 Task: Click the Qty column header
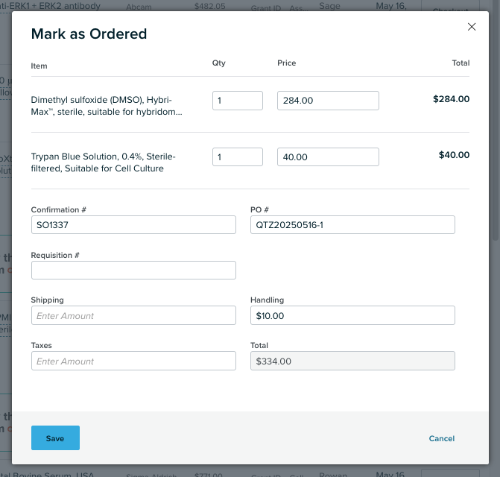tap(219, 63)
